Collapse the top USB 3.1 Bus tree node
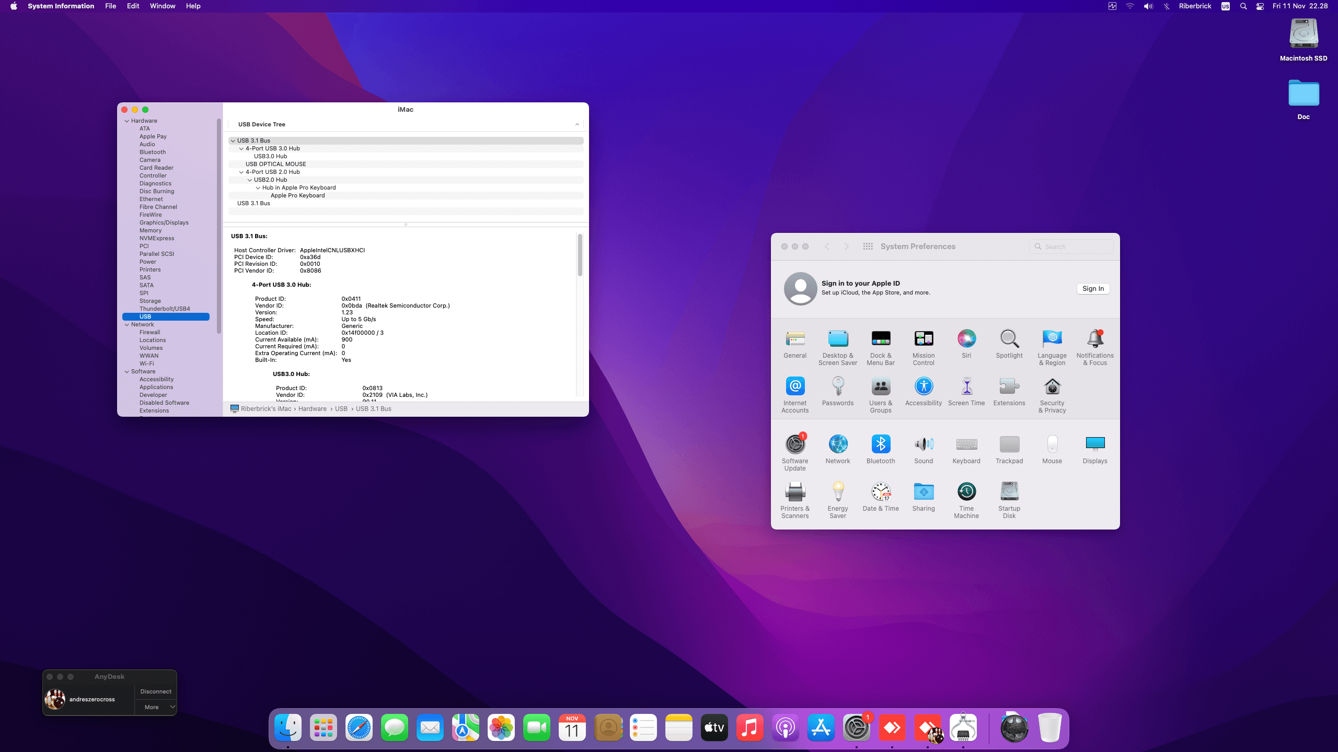Viewport: 1338px width, 752px height. [x=233, y=140]
